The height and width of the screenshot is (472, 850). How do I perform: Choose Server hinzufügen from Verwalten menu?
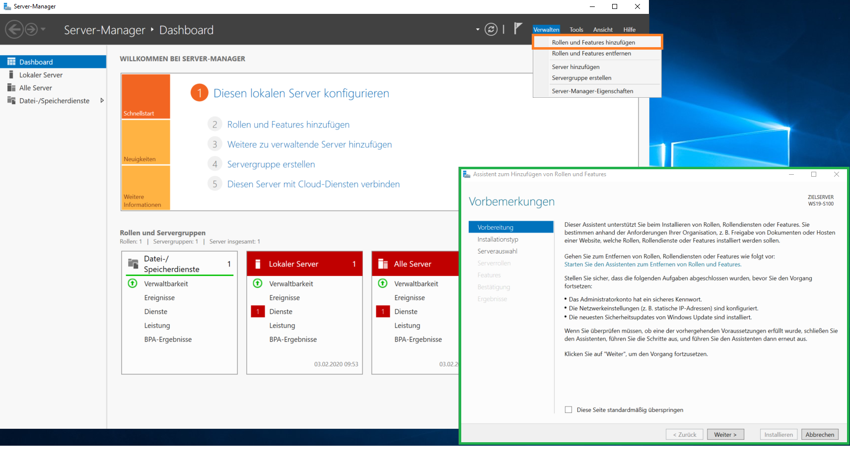(x=597, y=67)
